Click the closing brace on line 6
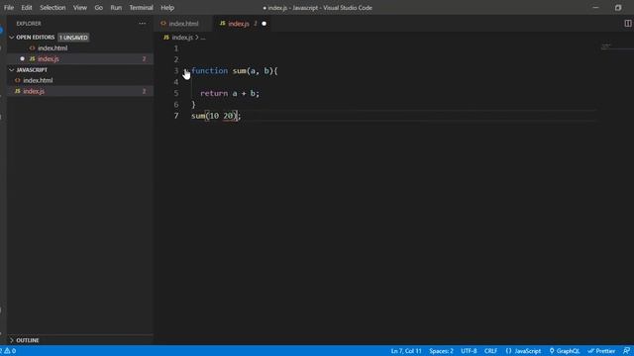 (x=193, y=105)
